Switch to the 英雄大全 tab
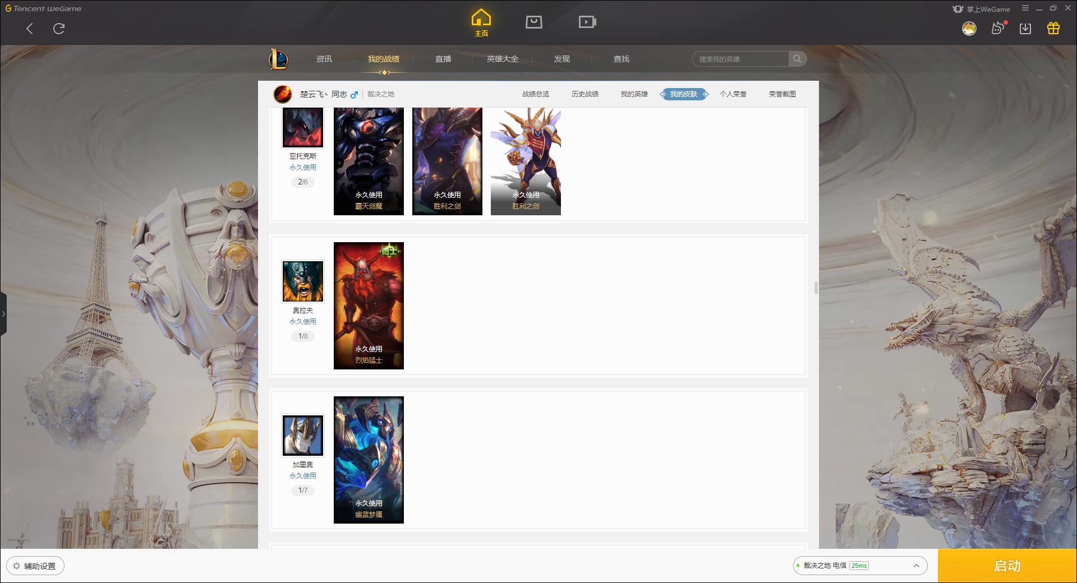 [503, 59]
